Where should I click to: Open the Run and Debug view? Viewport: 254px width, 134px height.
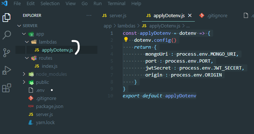coord(7,70)
